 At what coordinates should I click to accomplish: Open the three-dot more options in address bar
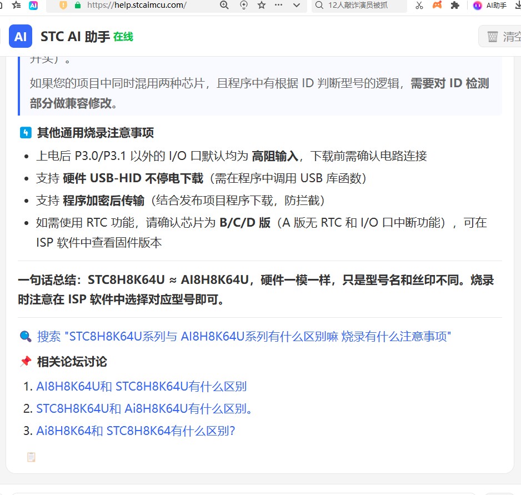(x=278, y=5)
